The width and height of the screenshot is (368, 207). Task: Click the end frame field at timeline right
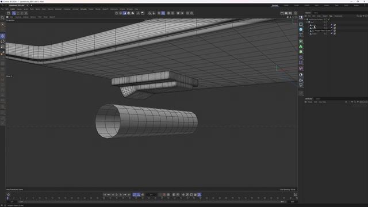[293, 202]
